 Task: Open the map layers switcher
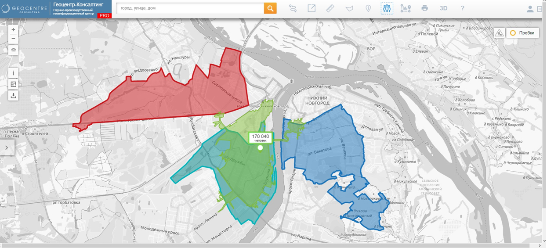(13, 50)
